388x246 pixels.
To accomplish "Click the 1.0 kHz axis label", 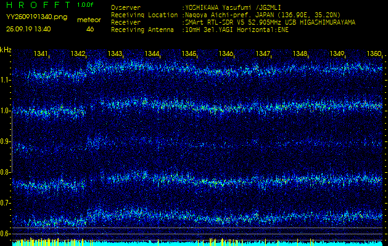I will [x=6, y=111].
